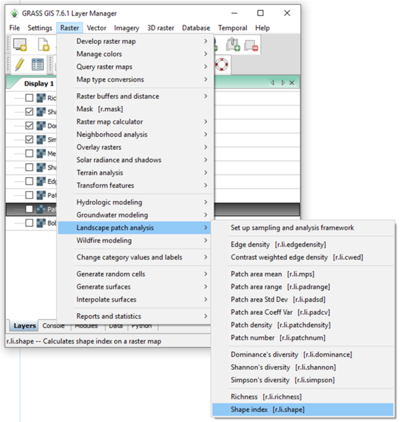400x422 pixels.
Task: Expand the Develop raster map submenu
Action: pyautogui.click(x=135, y=41)
